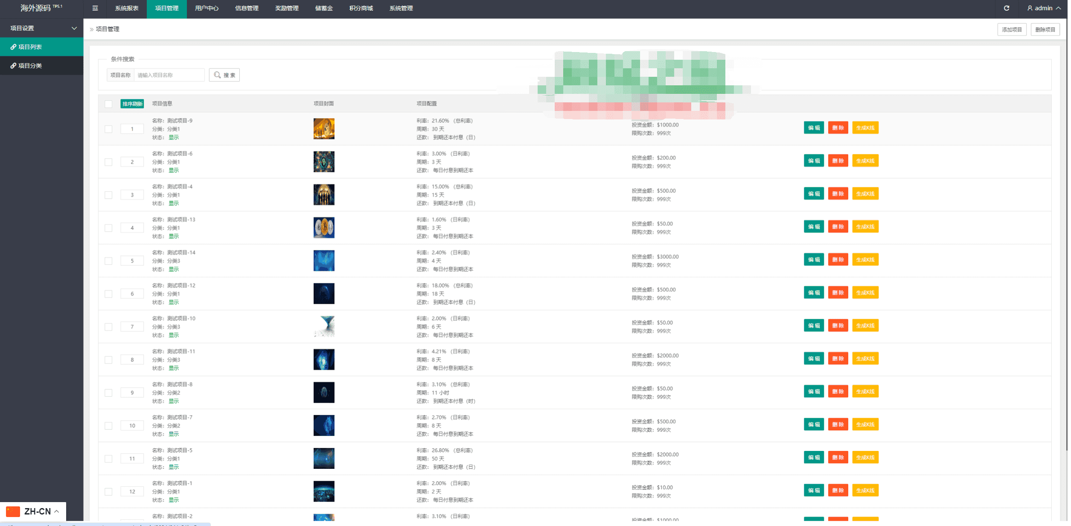Select the checkbox for 测试项目-14 row
The image size is (1071, 526).
(x=108, y=261)
